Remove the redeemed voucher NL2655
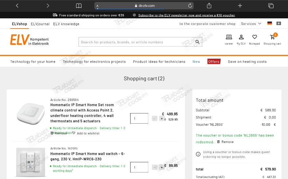Screen dimensions: 288x179 225,142
